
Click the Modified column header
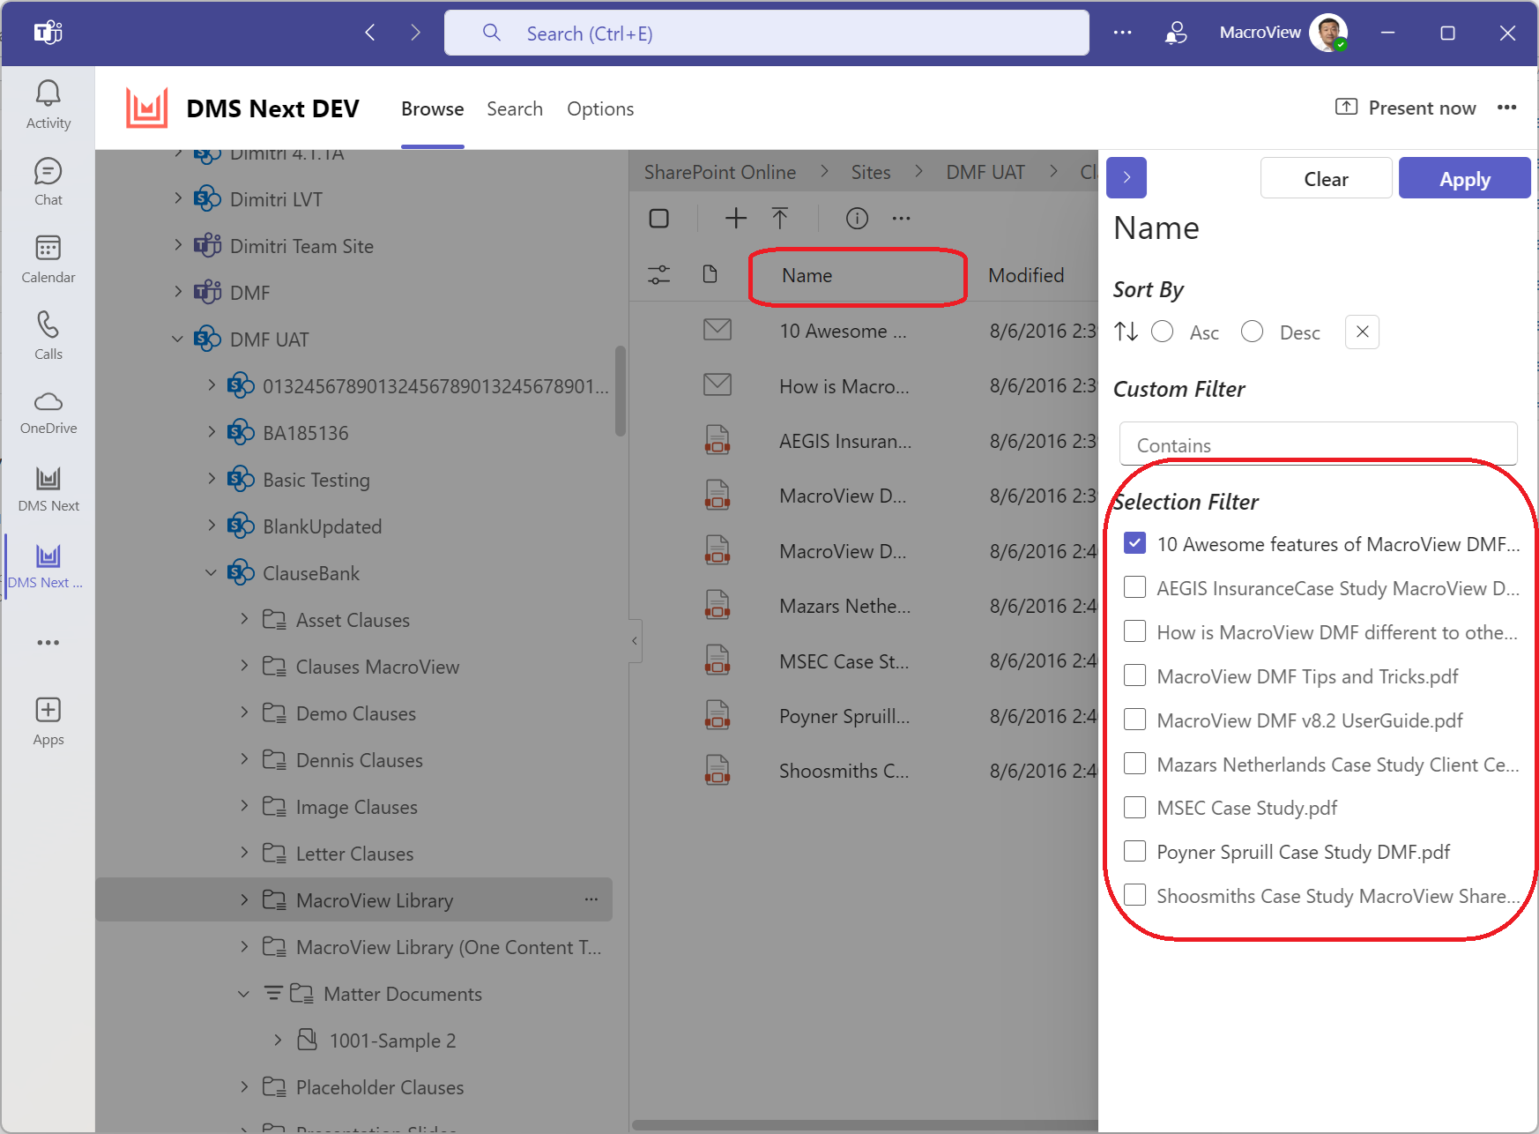click(1026, 275)
